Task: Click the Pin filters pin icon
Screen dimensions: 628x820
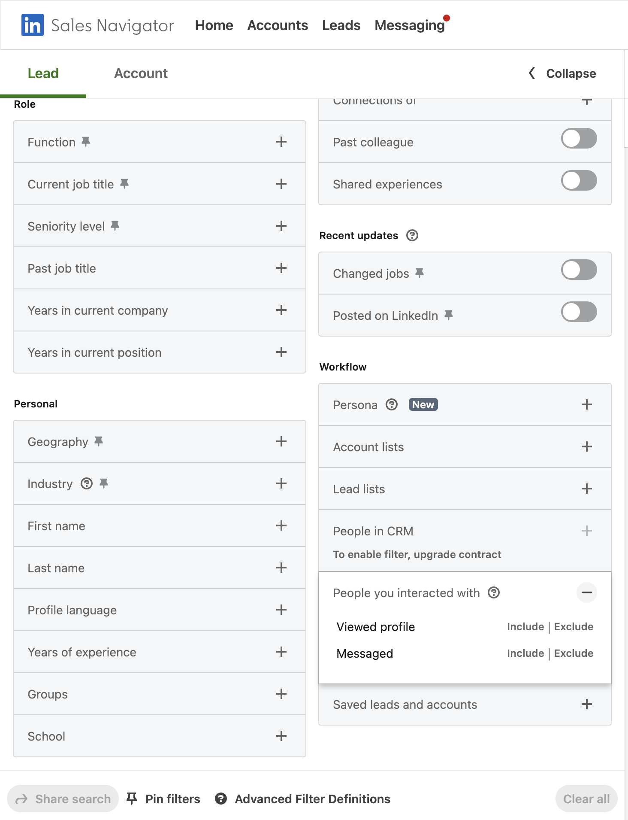Action: (132, 798)
